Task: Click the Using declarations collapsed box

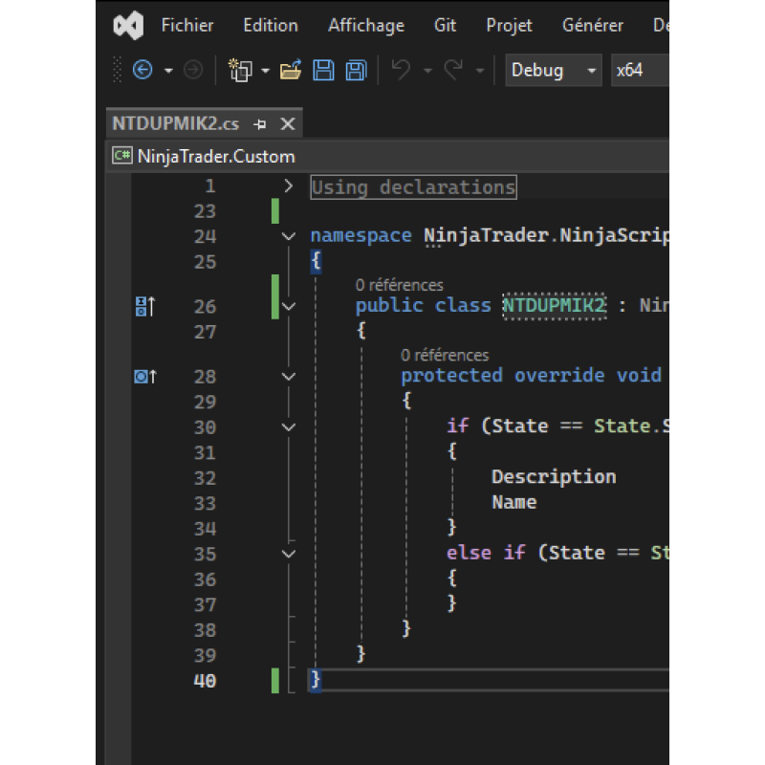Action: coord(413,187)
